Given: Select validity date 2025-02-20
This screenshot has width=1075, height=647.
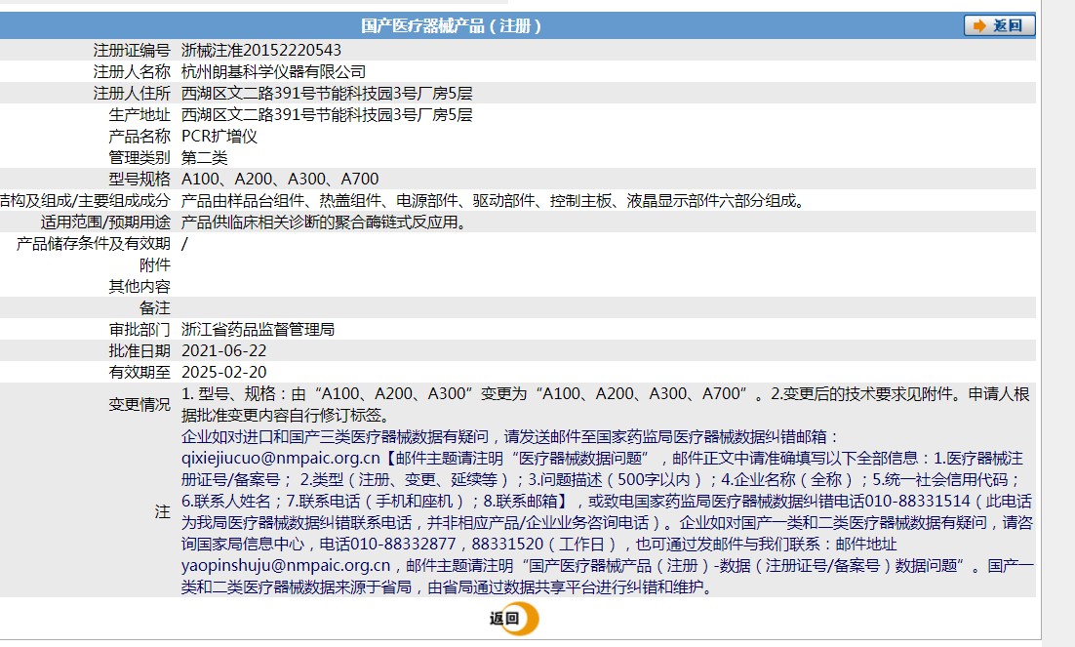Looking at the screenshot, I should coord(223,372).
